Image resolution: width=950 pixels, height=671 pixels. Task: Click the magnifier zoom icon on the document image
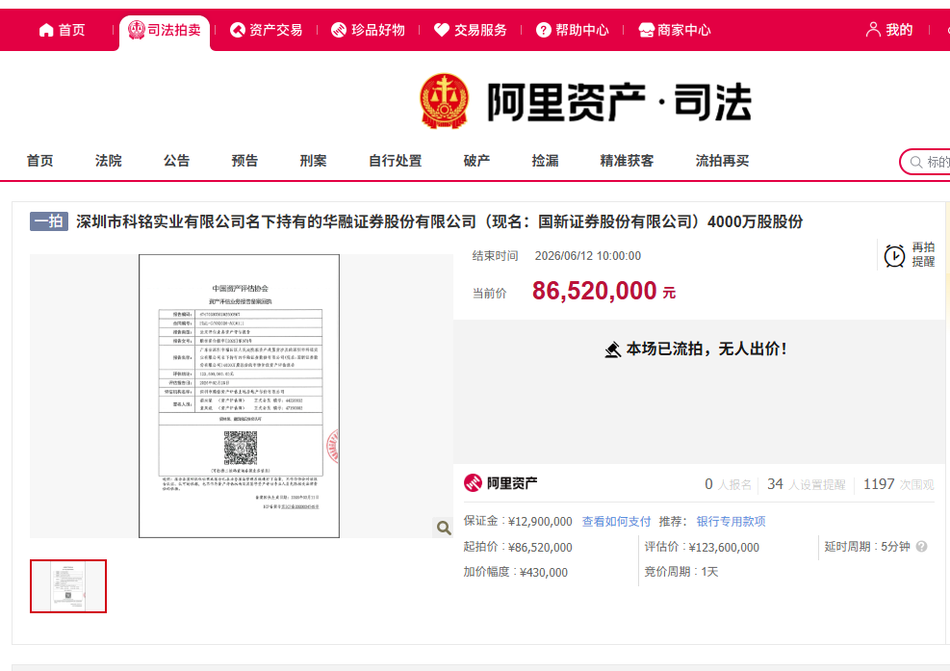(x=444, y=528)
